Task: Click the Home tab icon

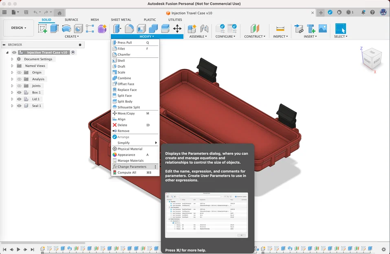Action: click(x=59, y=13)
